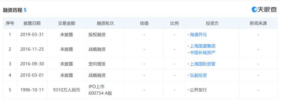
Task: Select the 融资历程 section title
Action: 13,10
